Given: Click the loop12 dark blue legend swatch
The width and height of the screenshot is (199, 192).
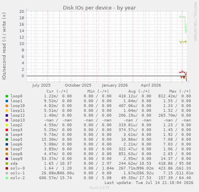Looking at the screenshot, I should pyautogui.click(x=7, y=115).
